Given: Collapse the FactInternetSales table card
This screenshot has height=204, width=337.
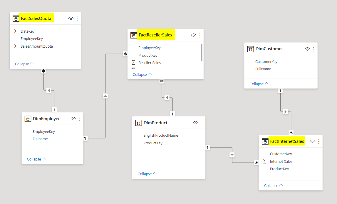Looking at the screenshot, I should (x=274, y=185).
